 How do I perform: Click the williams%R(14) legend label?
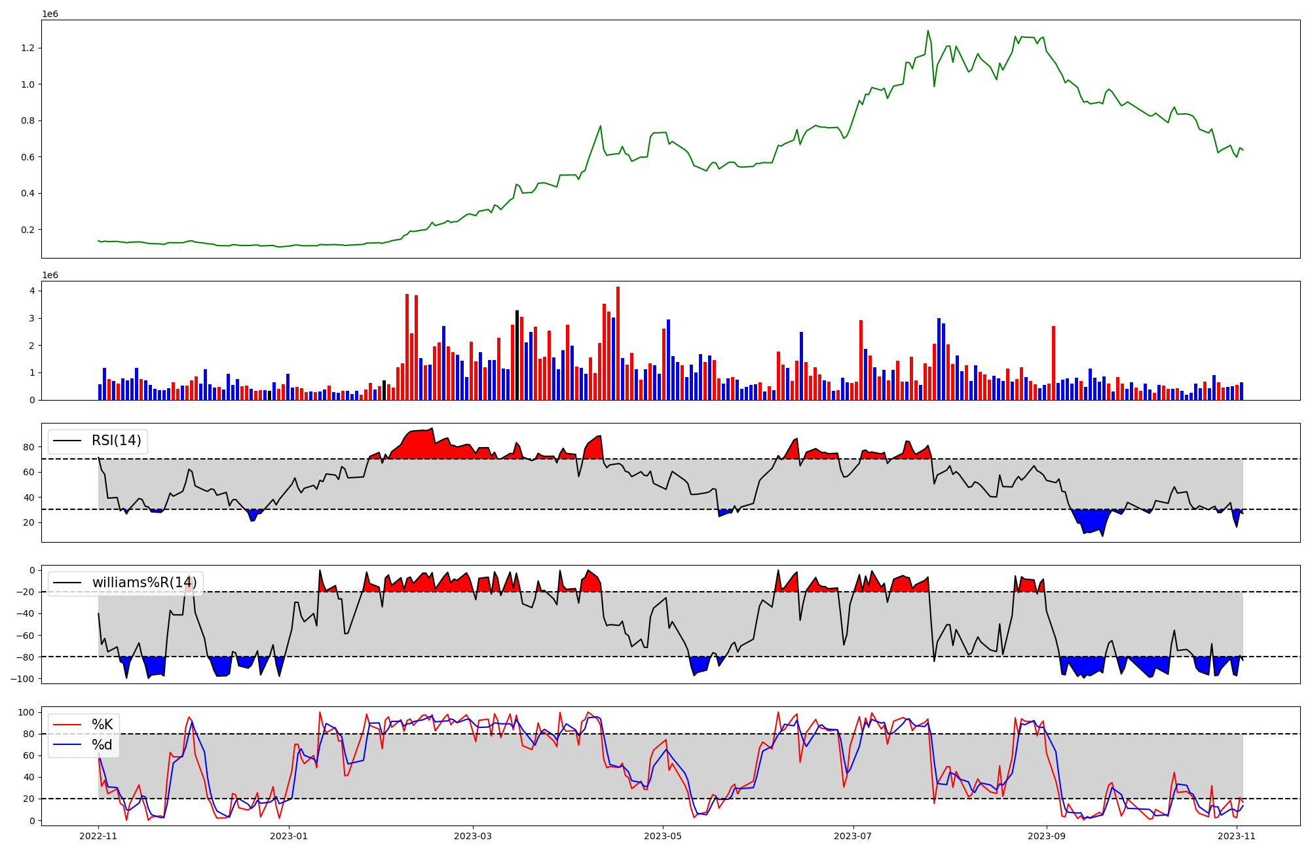pos(144,583)
